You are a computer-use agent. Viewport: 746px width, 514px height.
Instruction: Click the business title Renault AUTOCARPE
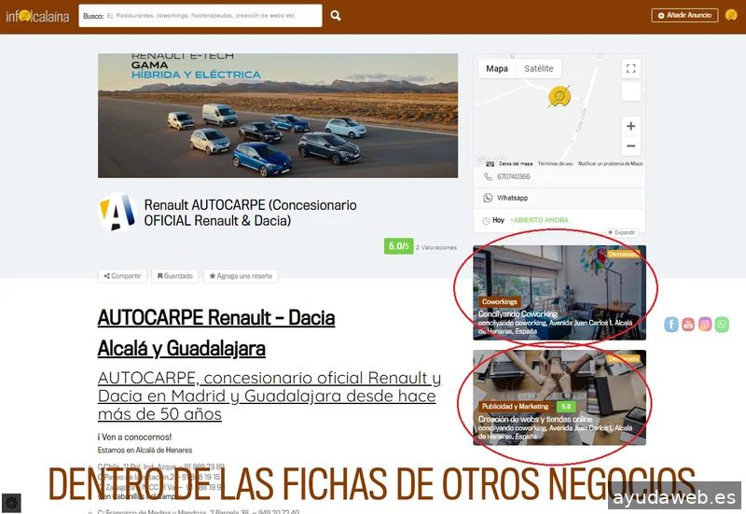click(x=250, y=213)
